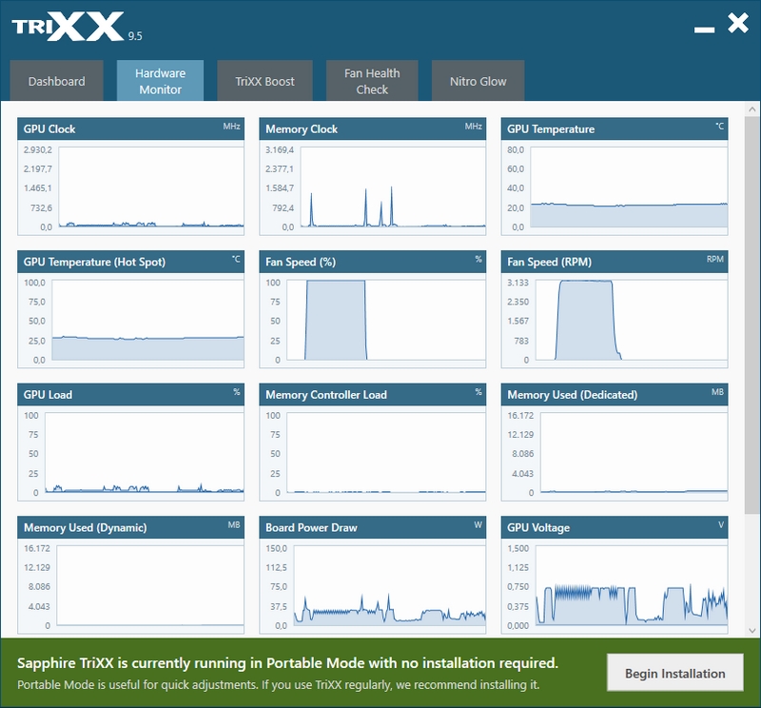Close the TriXX window

(738, 23)
